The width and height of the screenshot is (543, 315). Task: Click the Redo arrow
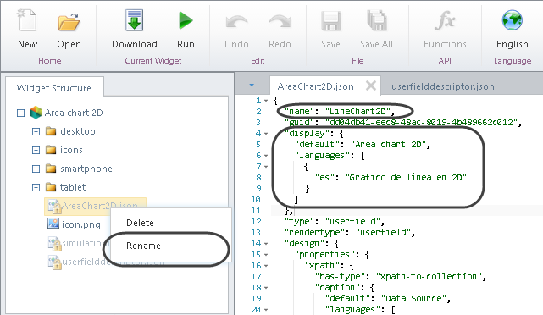(x=280, y=21)
